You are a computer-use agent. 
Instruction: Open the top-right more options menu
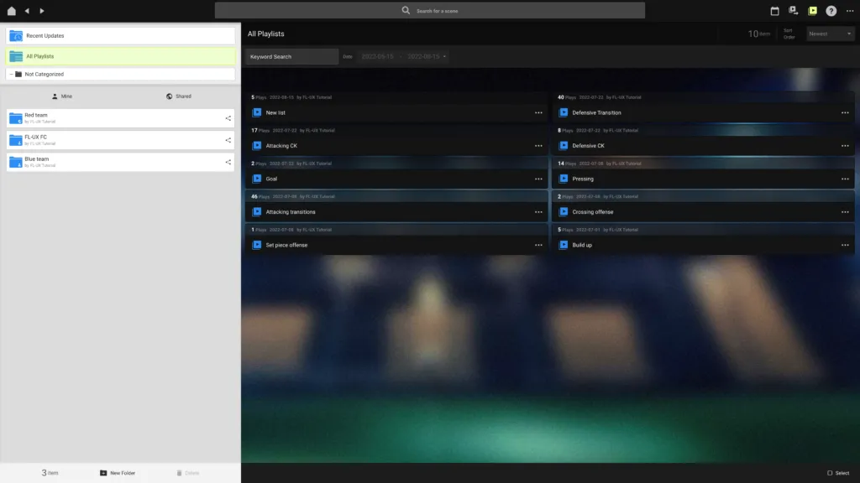[850, 10]
